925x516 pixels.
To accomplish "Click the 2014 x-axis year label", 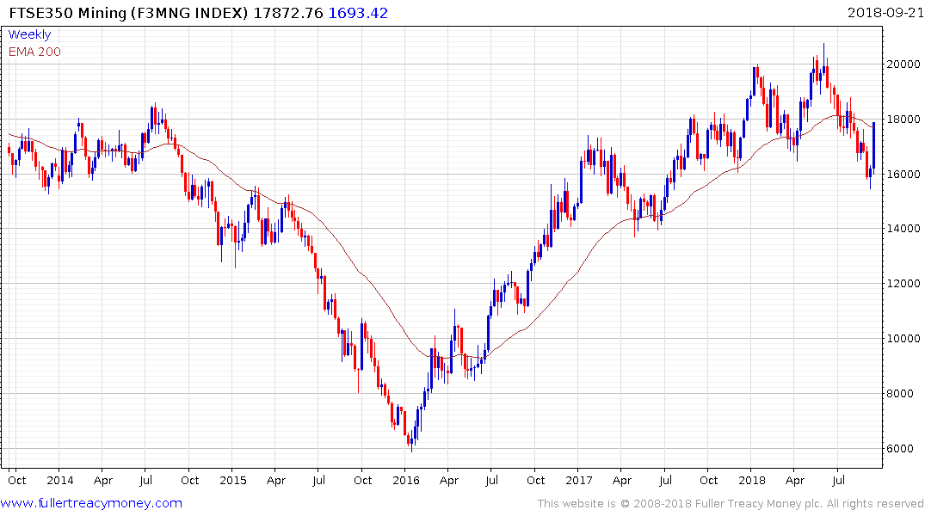I will click(59, 480).
